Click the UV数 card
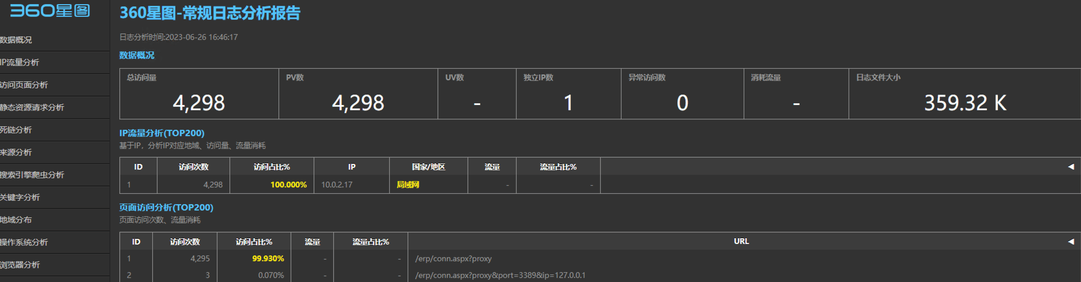This screenshot has height=282, width=1081. (x=477, y=94)
